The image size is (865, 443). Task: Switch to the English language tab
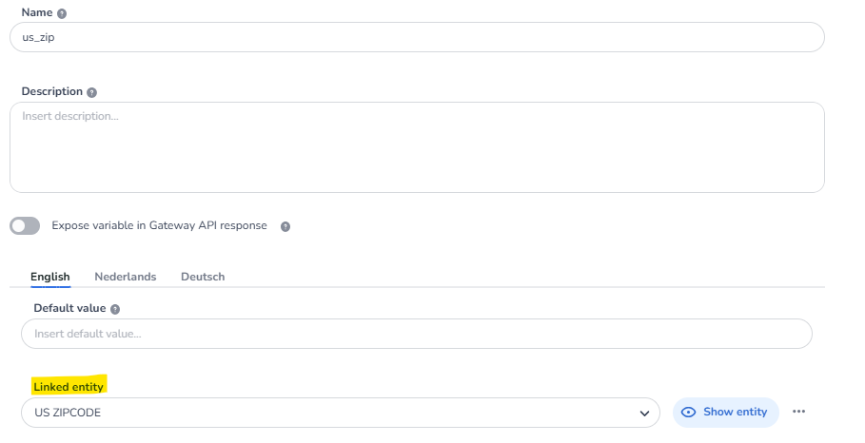tap(50, 277)
